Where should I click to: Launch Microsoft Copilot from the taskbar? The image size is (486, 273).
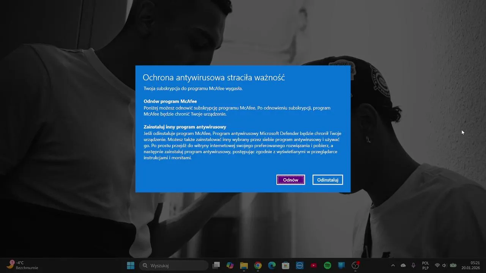pos(230,265)
